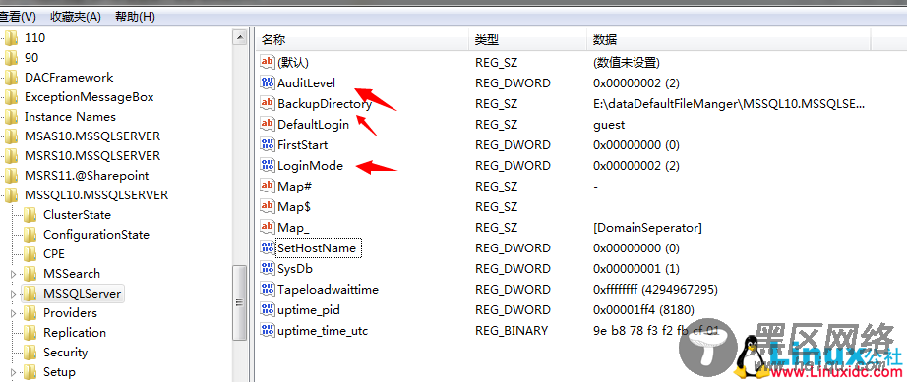
Task: Click the Map_ string value icon
Action: point(268,228)
